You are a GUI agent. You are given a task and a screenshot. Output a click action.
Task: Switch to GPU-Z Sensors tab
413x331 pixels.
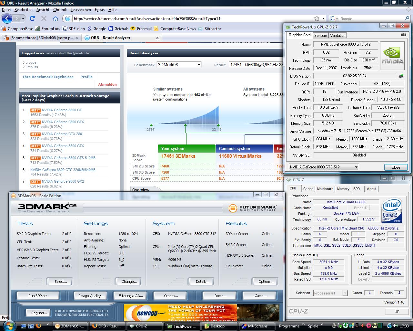(320, 36)
